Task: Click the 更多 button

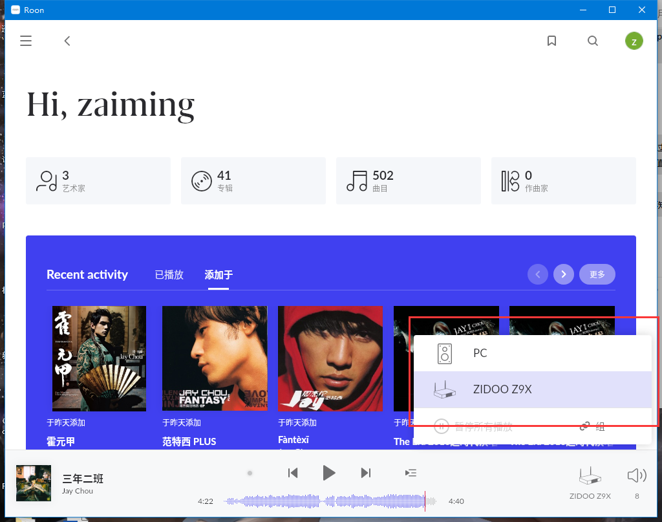Action: coord(597,274)
